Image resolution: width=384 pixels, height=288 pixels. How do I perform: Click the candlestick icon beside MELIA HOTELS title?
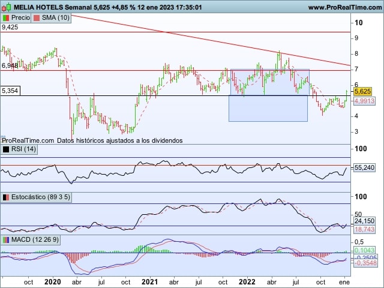(x=7, y=7)
